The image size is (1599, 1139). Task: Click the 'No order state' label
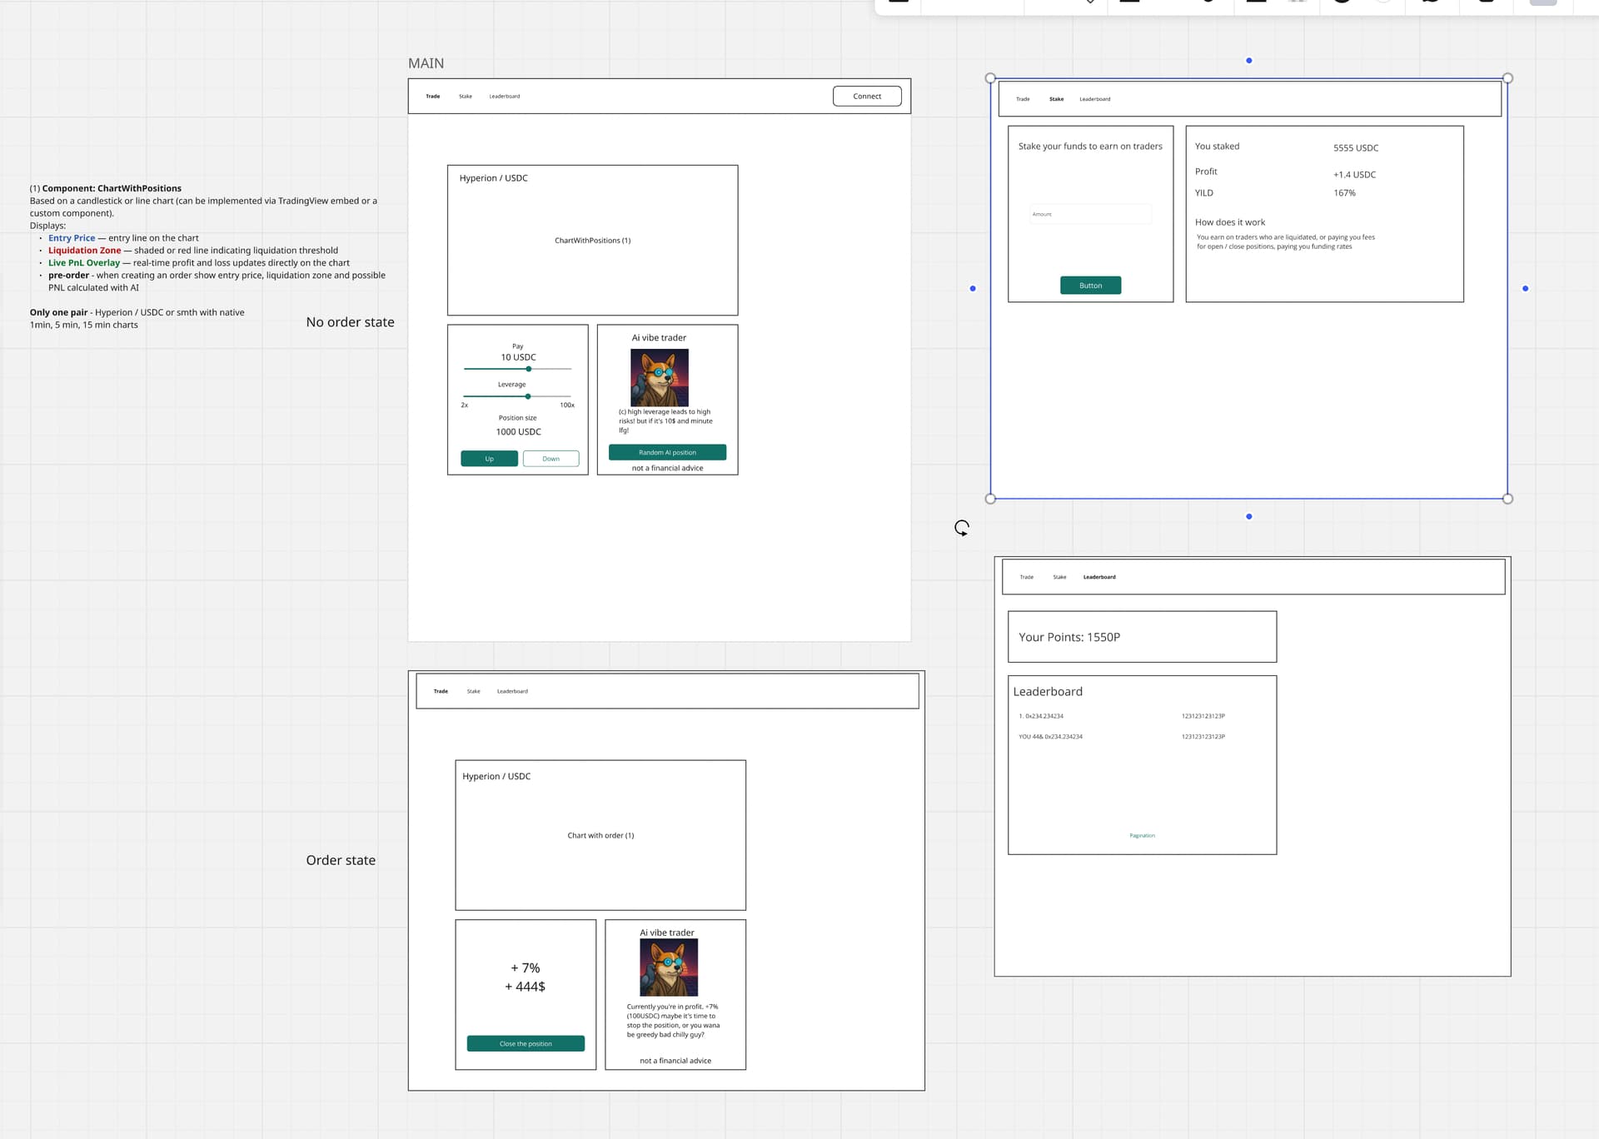351,322
